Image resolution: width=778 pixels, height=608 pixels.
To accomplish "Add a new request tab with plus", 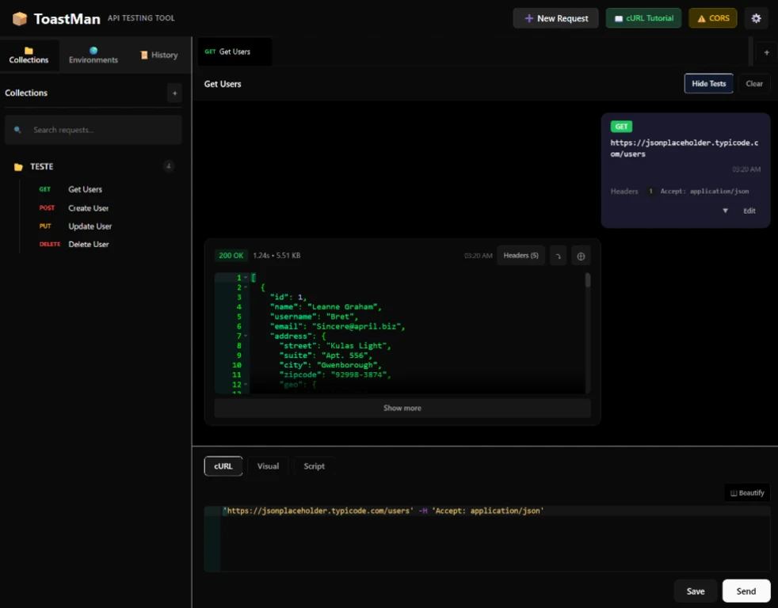I will pyautogui.click(x=766, y=52).
